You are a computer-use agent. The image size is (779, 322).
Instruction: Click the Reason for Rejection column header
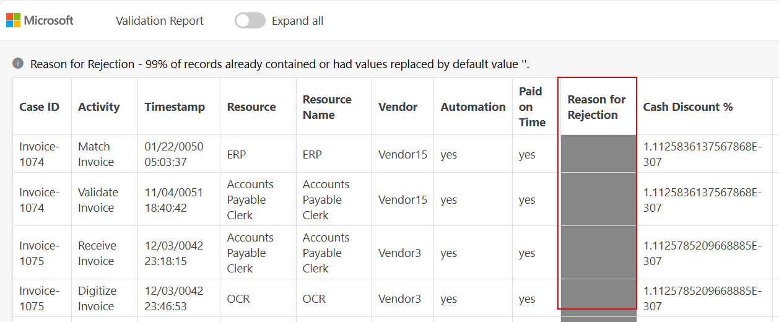coord(596,107)
